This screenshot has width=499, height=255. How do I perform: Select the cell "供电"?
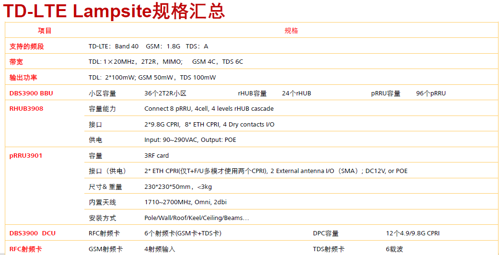(x=95, y=140)
